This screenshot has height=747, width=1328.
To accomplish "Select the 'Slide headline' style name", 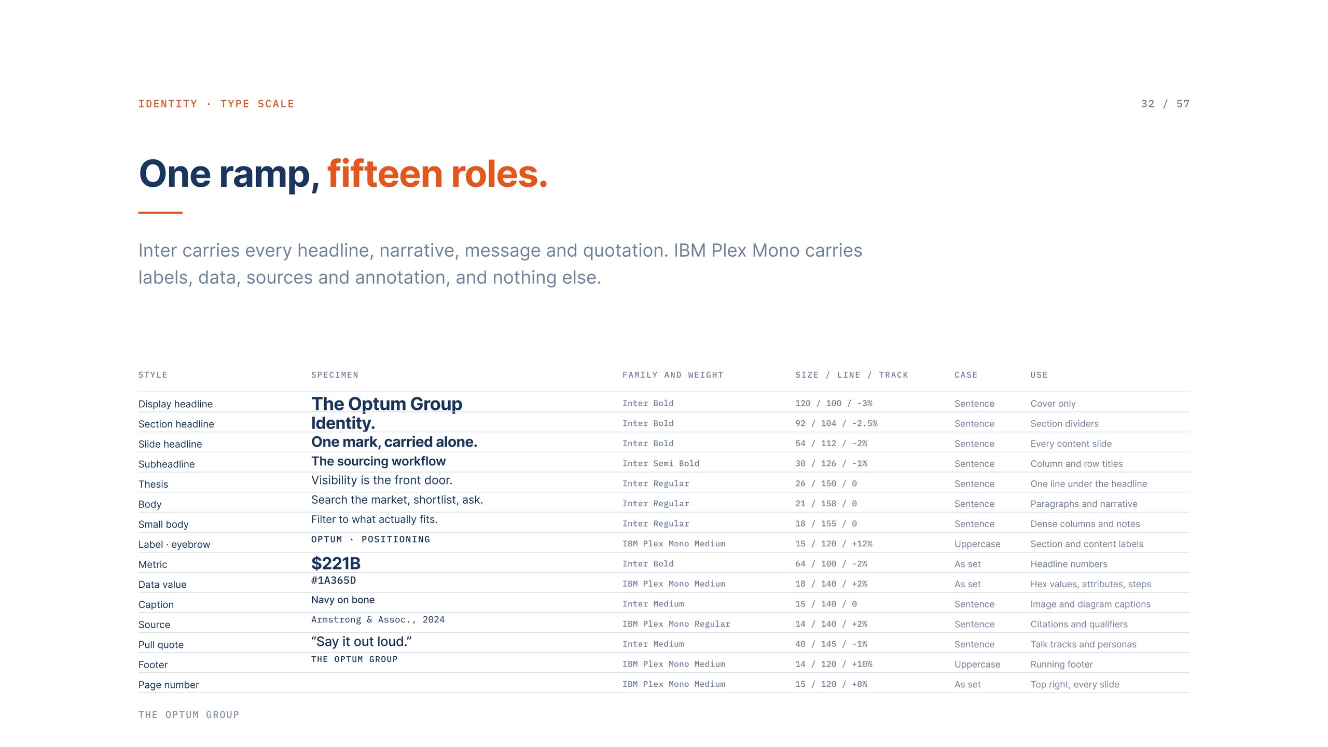I will pos(170,444).
